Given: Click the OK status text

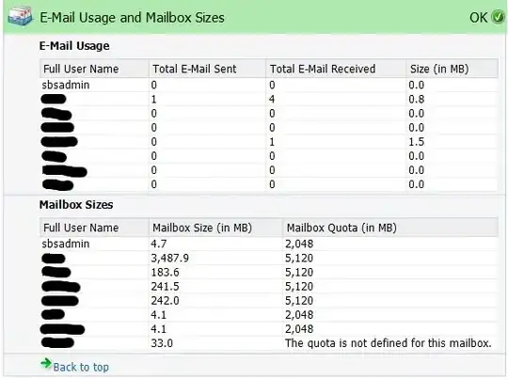Looking at the screenshot, I should point(478,18).
